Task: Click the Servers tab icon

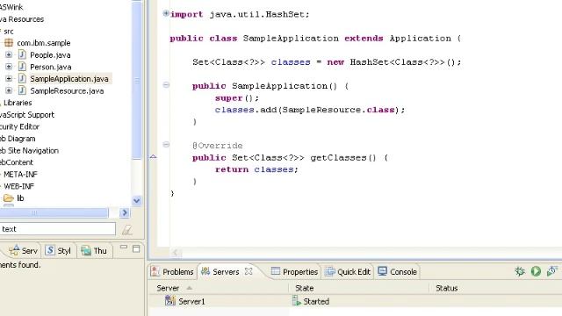Action: pyautogui.click(x=205, y=271)
